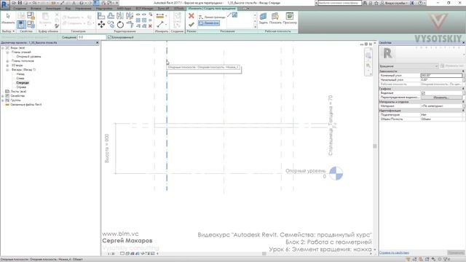This screenshot has height=262, width=466.
Task: Click Изменить тип button in properties
Action: coord(452,66)
